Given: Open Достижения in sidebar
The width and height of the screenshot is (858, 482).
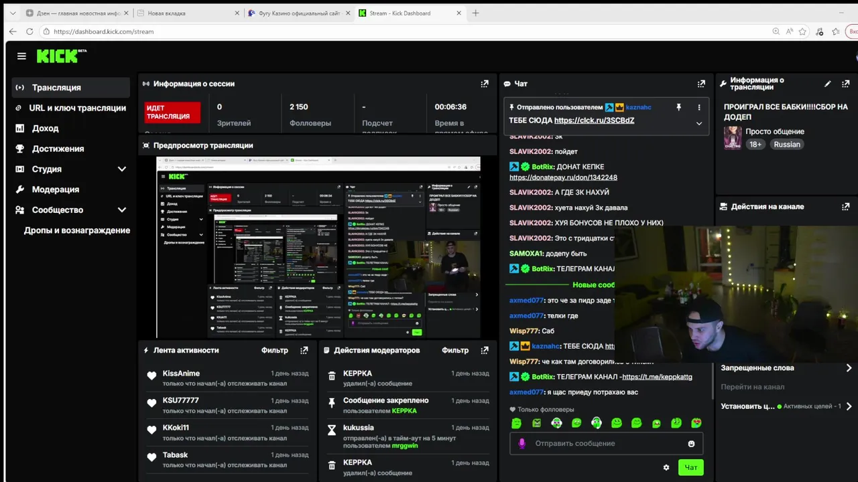Looking at the screenshot, I should tap(70, 149).
